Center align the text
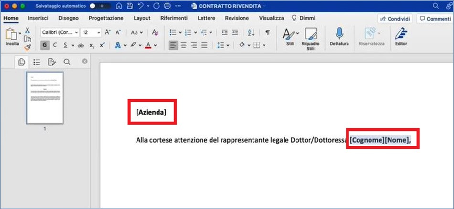The image size is (454, 209). [183, 45]
